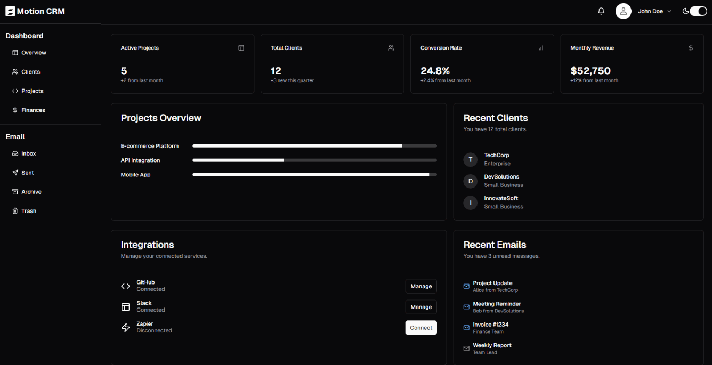Click the GitHub integration icon
This screenshot has width=712, height=365.
(125, 286)
